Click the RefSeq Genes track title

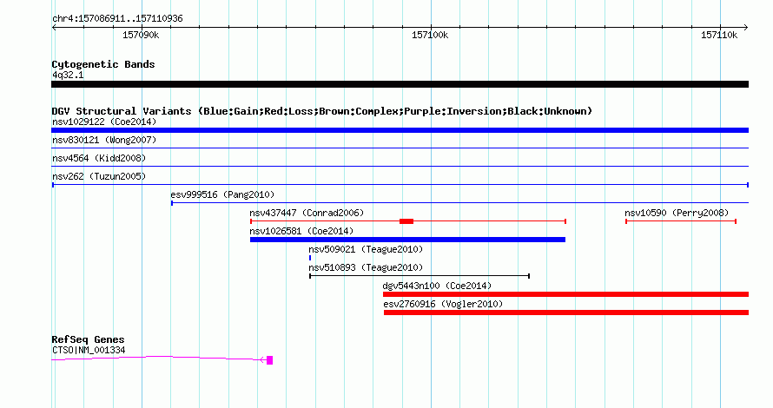88,339
